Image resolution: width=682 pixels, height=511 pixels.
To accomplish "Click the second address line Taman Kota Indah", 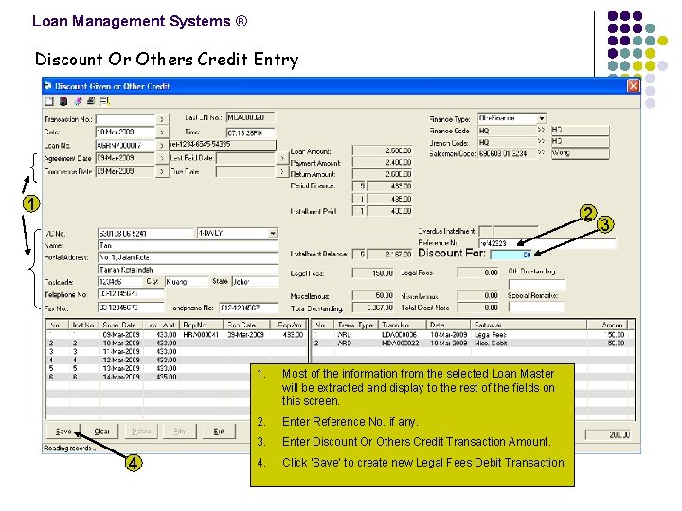I will pyautogui.click(x=188, y=270).
